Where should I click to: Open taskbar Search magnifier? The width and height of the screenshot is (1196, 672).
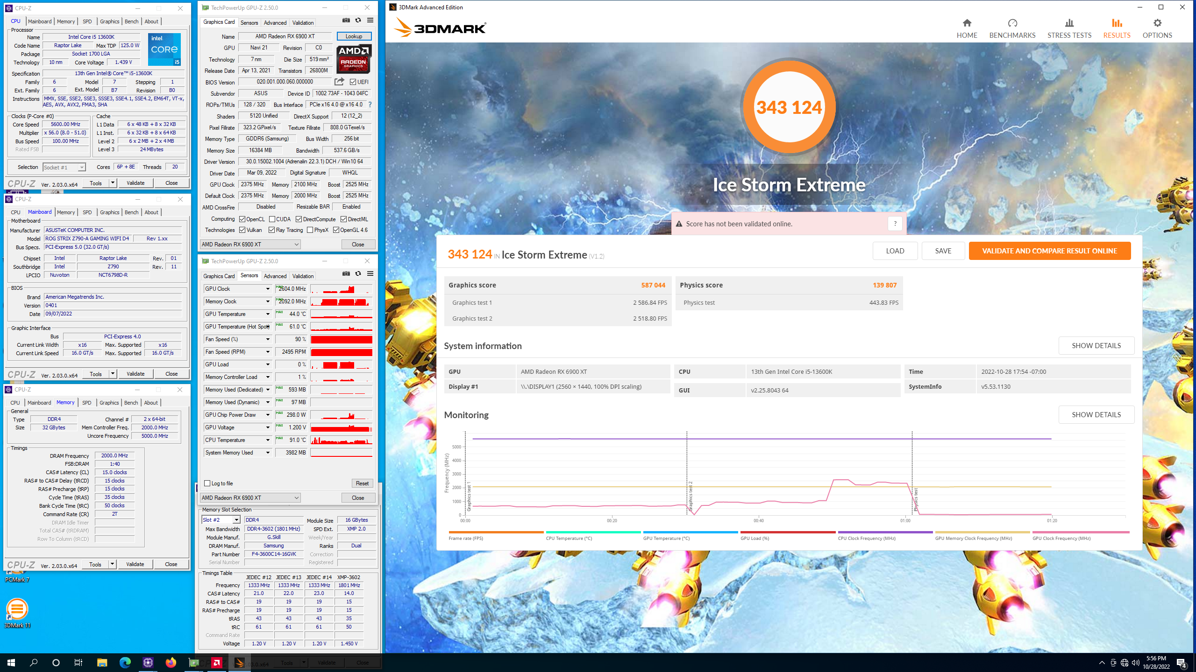pyautogui.click(x=34, y=663)
